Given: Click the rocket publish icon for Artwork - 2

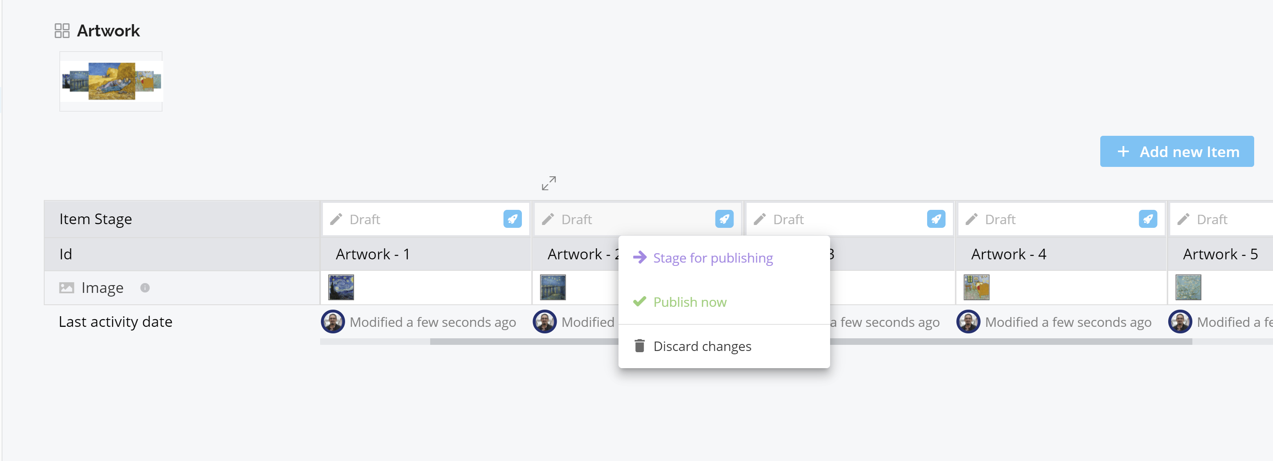Looking at the screenshot, I should 724,219.
